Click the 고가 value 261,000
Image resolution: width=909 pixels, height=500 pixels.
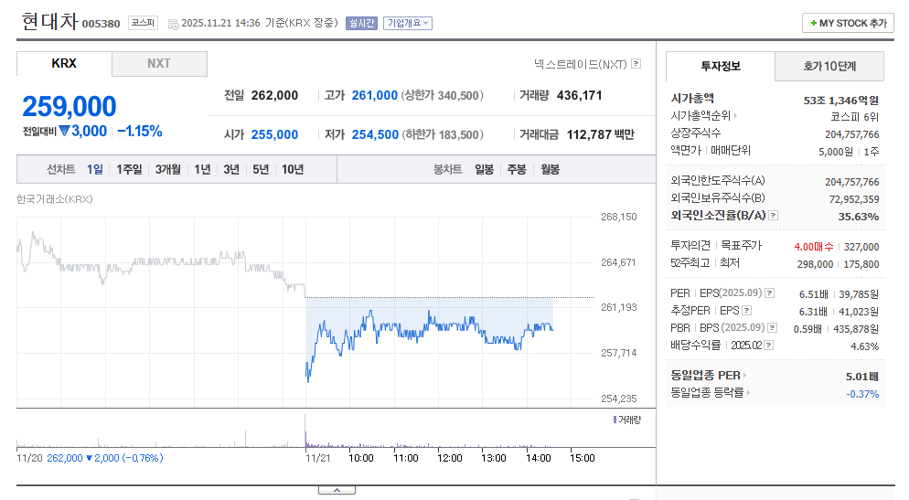pos(375,96)
